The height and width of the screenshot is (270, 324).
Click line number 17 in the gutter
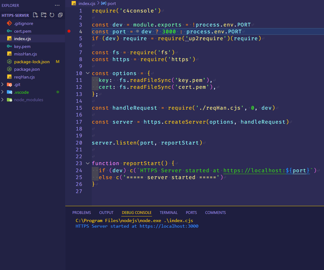coord(79,122)
